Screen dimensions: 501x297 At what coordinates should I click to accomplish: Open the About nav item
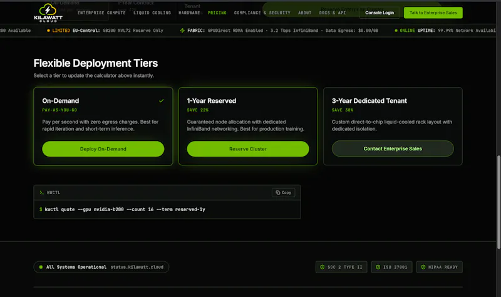tap(304, 13)
